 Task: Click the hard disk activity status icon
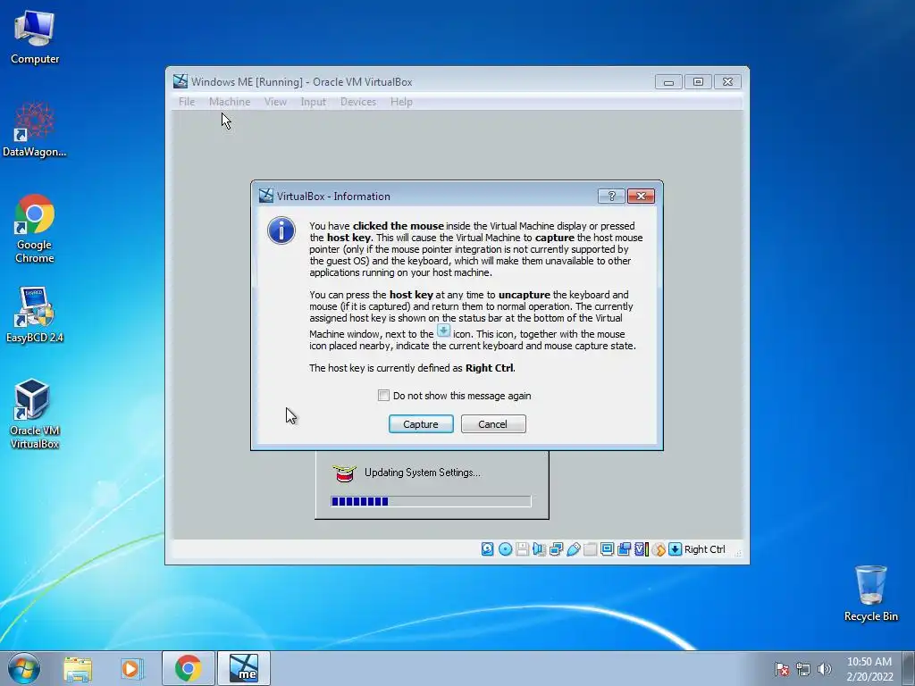pos(487,549)
